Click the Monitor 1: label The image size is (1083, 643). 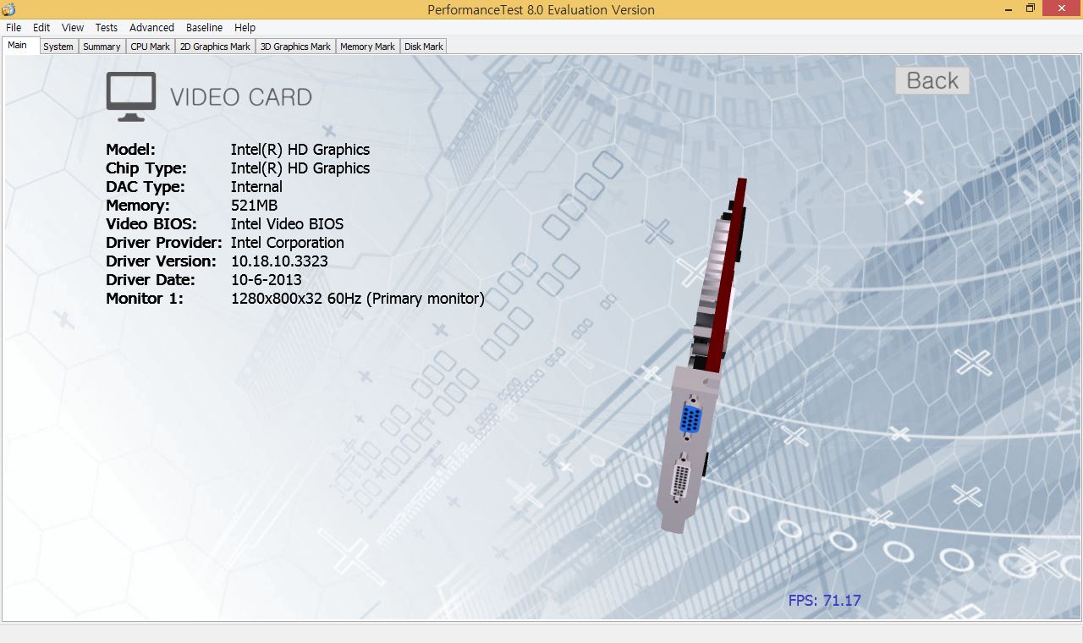click(145, 299)
